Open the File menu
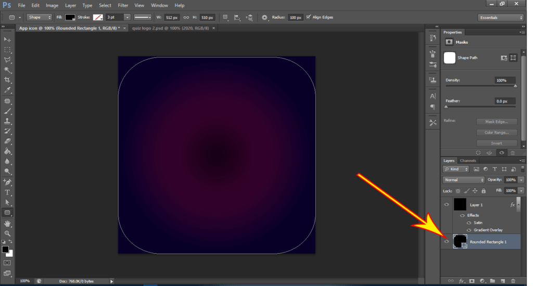533x286 pixels. pos(21,5)
